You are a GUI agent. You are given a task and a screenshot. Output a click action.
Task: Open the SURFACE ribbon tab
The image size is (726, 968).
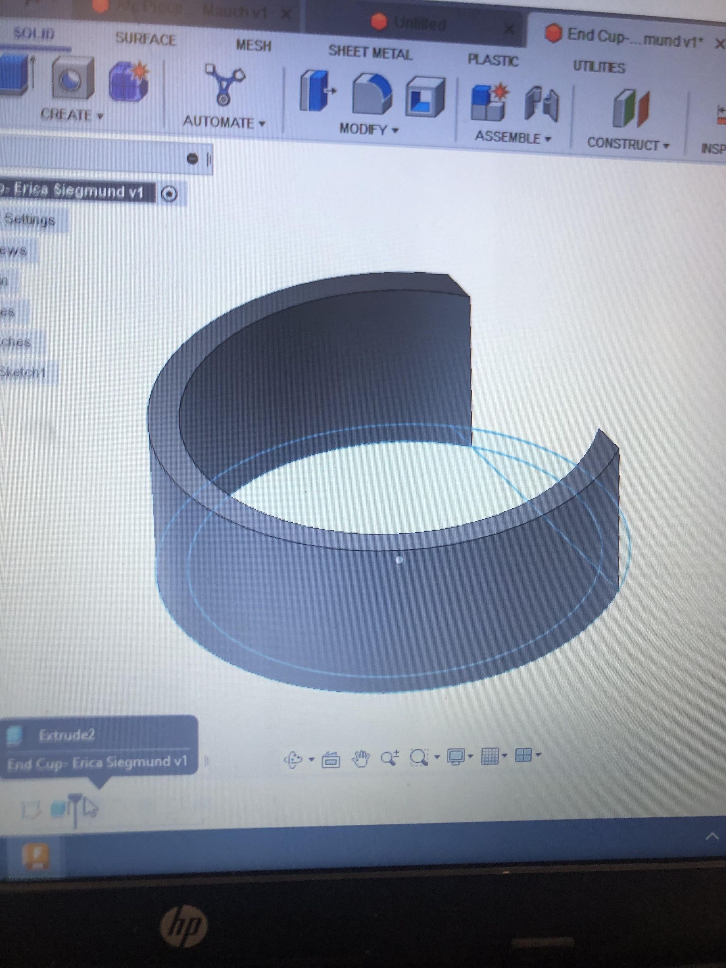pyautogui.click(x=146, y=39)
